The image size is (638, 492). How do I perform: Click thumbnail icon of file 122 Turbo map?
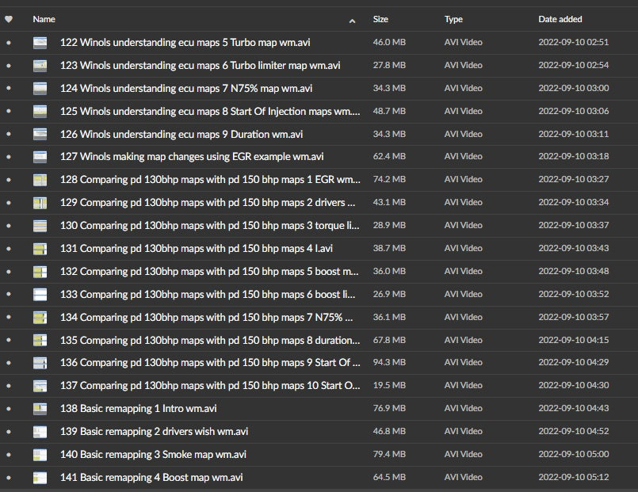40,42
